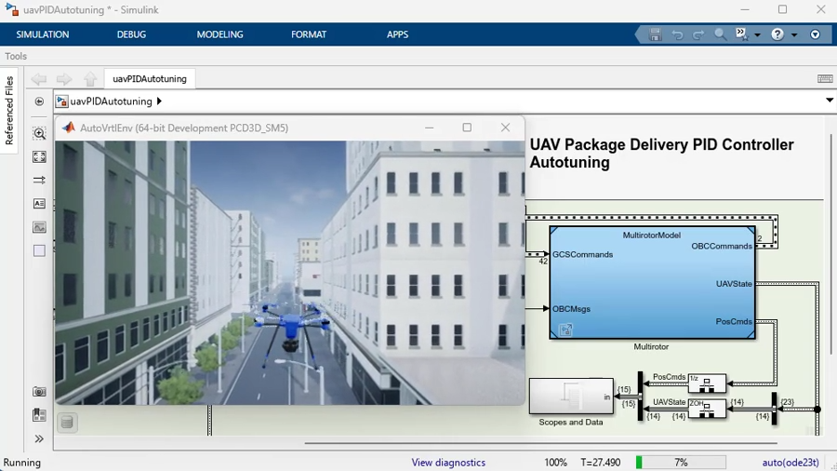Screen dimensions: 837x471
Task: Click the model data viewer icon
Action: click(39, 415)
